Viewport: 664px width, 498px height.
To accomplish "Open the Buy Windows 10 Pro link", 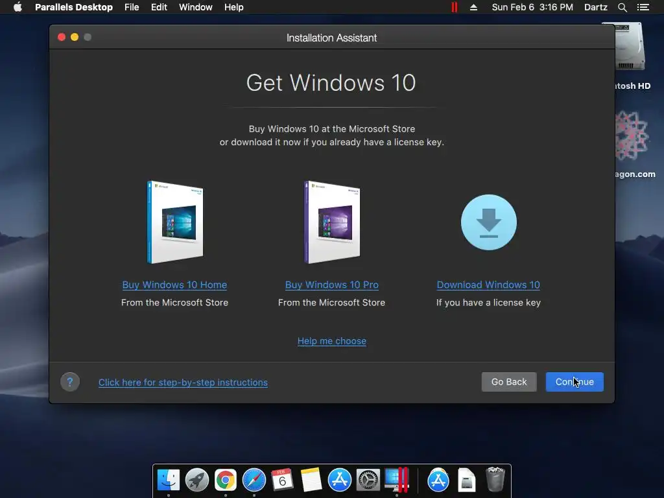I will [x=331, y=285].
